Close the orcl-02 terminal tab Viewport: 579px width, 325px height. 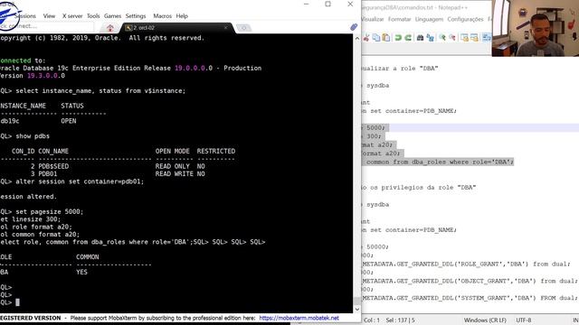pos(225,28)
